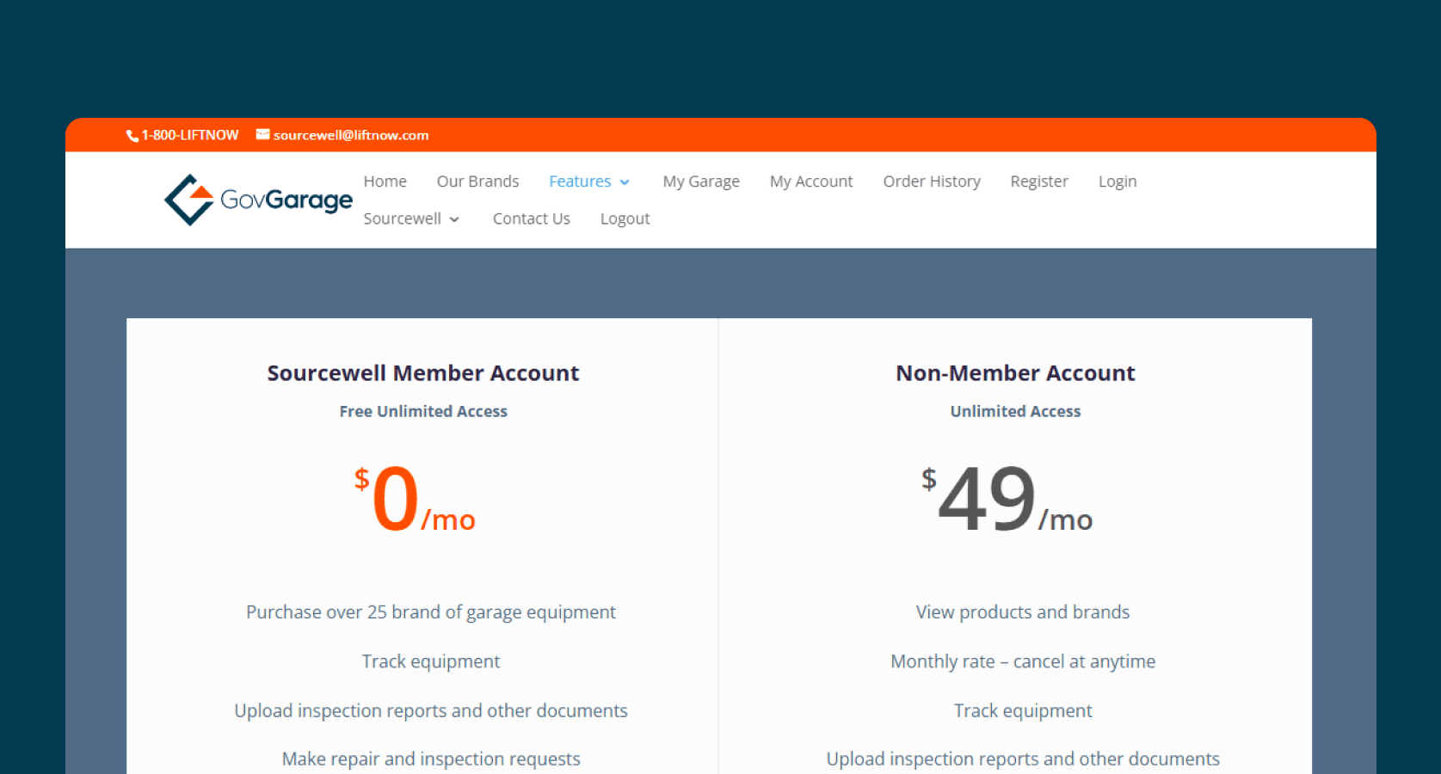Open the Home menu item
Viewport: 1441px width, 774px height.
coord(385,181)
